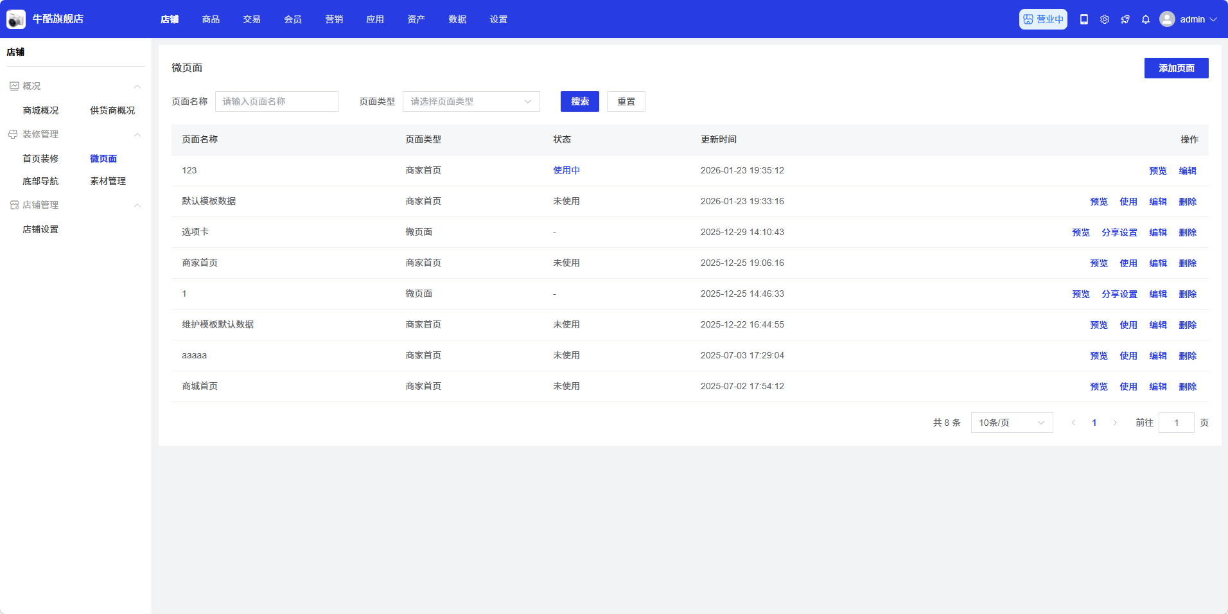Collapse the 概况 sidebar section
Viewport: 1228px width, 614px height.
(x=137, y=86)
